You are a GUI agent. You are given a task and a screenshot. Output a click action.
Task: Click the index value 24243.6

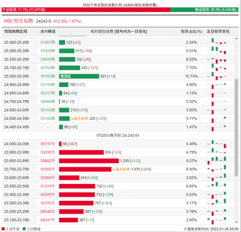(x=43, y=21)
